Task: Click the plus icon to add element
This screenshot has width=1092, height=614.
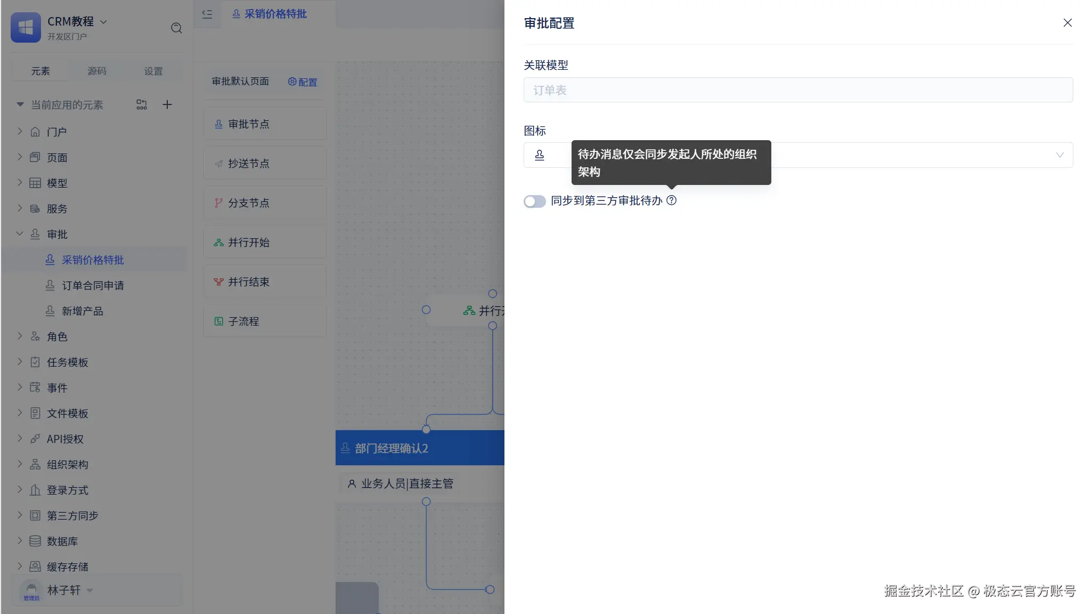Action: tap(167, 104)
